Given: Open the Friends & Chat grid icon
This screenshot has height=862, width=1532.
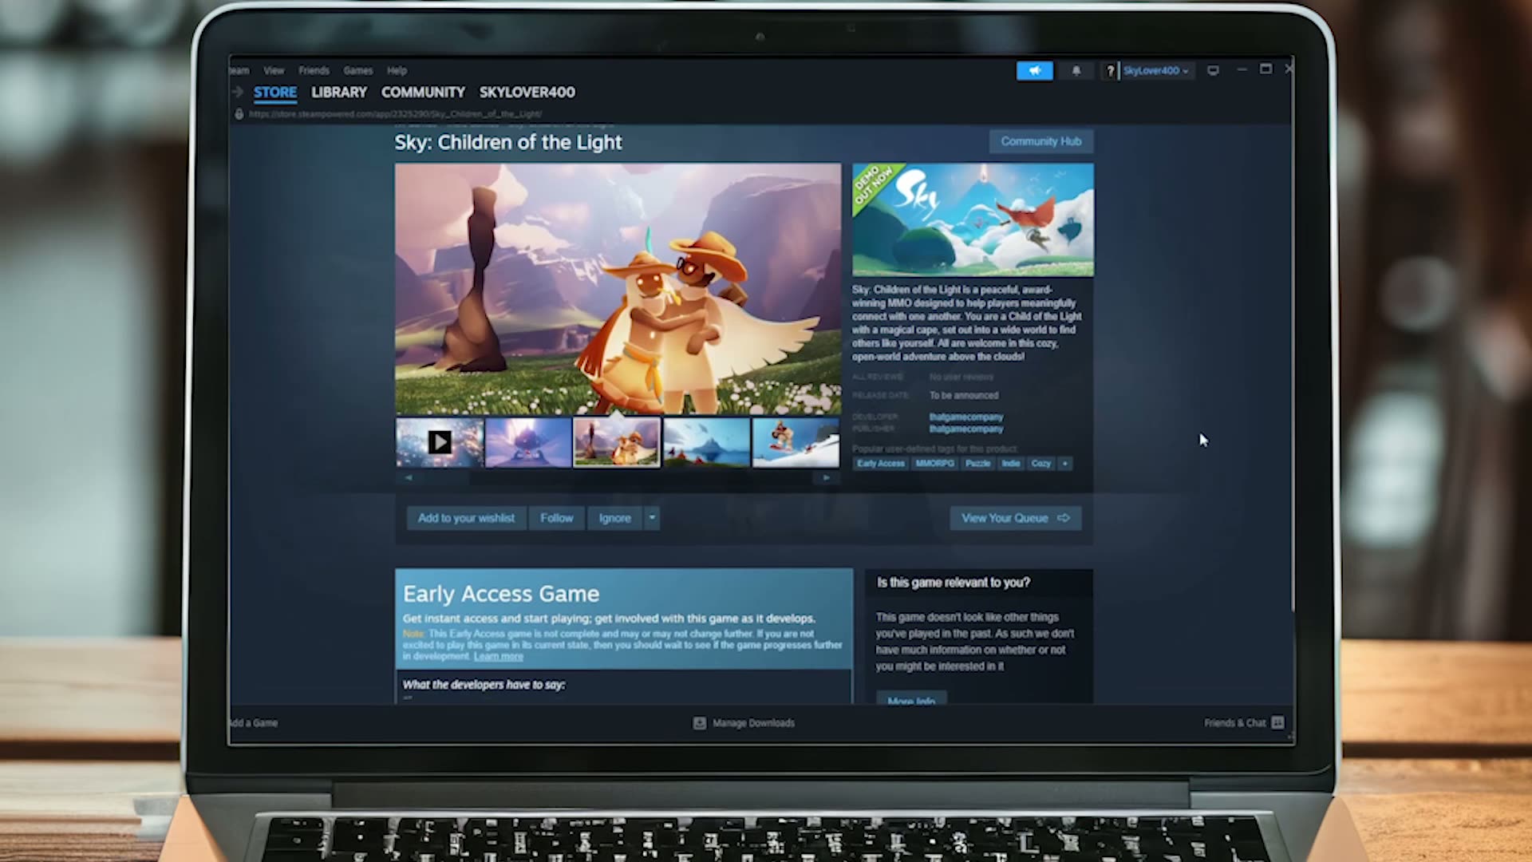Looking at the screenshot, I should tap(1277, 722).
